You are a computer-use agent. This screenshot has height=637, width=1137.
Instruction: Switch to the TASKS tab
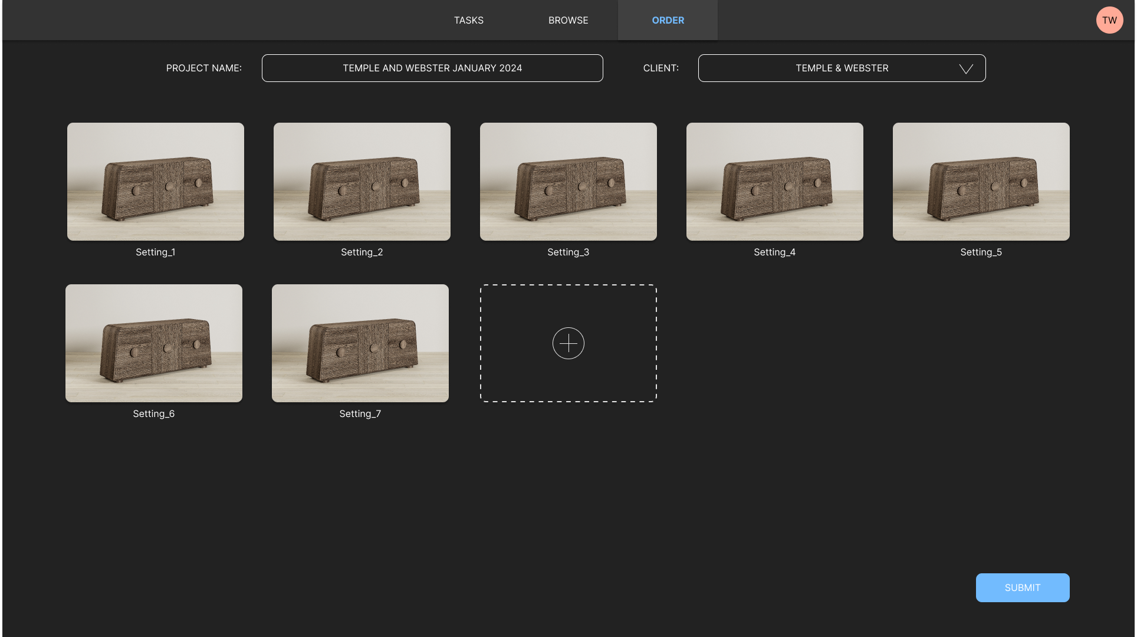(x=468, y=20)
